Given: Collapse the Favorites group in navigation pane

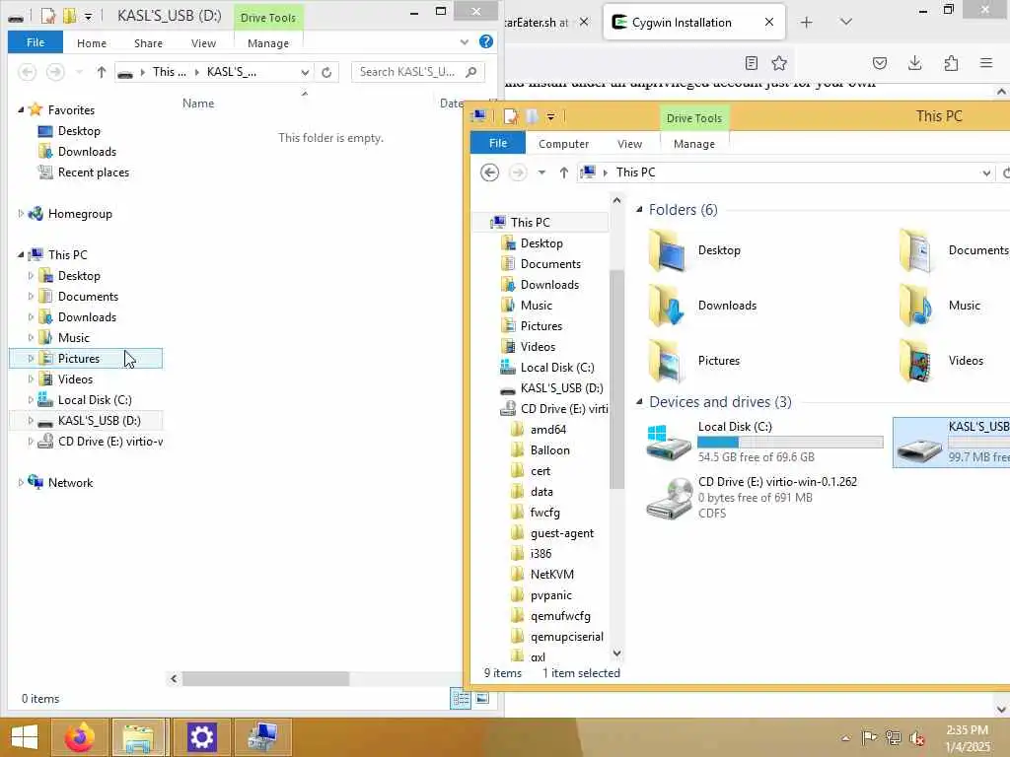Looking at the screenshot, I should pos(21,110).
